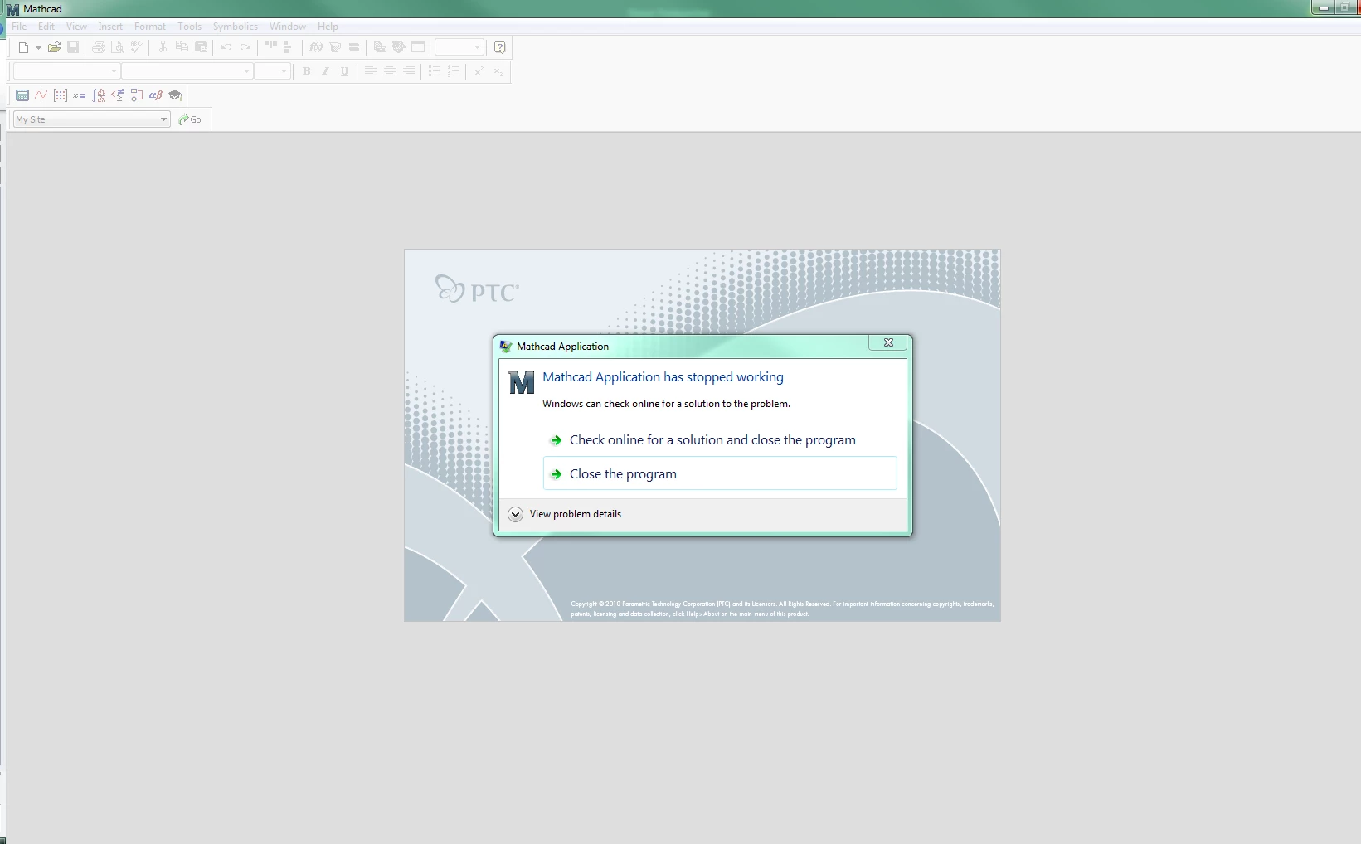The height and width of the screenshot is (844, 1361).
Task: Open the Insert menu
Action: [x=110, y=27]
